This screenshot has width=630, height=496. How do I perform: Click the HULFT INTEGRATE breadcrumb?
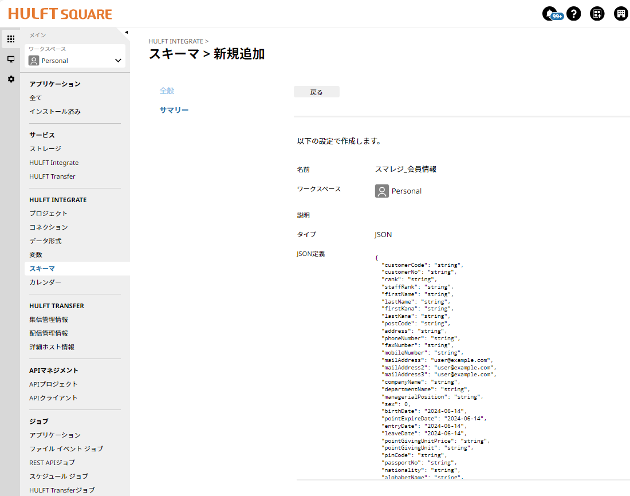click(x=176, y=41)
